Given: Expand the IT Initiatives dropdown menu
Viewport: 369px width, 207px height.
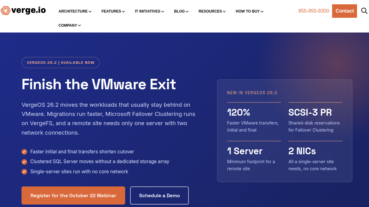Looking at the screenshot, I should pos(149,11).
